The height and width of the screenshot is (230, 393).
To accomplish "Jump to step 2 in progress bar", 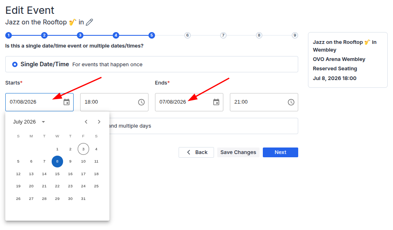I will coord(44,35).
